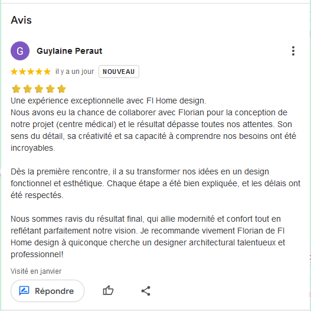Viewport: 311px width, 311px height.
Task: Share the review using share icon
Action: [x=146, y=291]
